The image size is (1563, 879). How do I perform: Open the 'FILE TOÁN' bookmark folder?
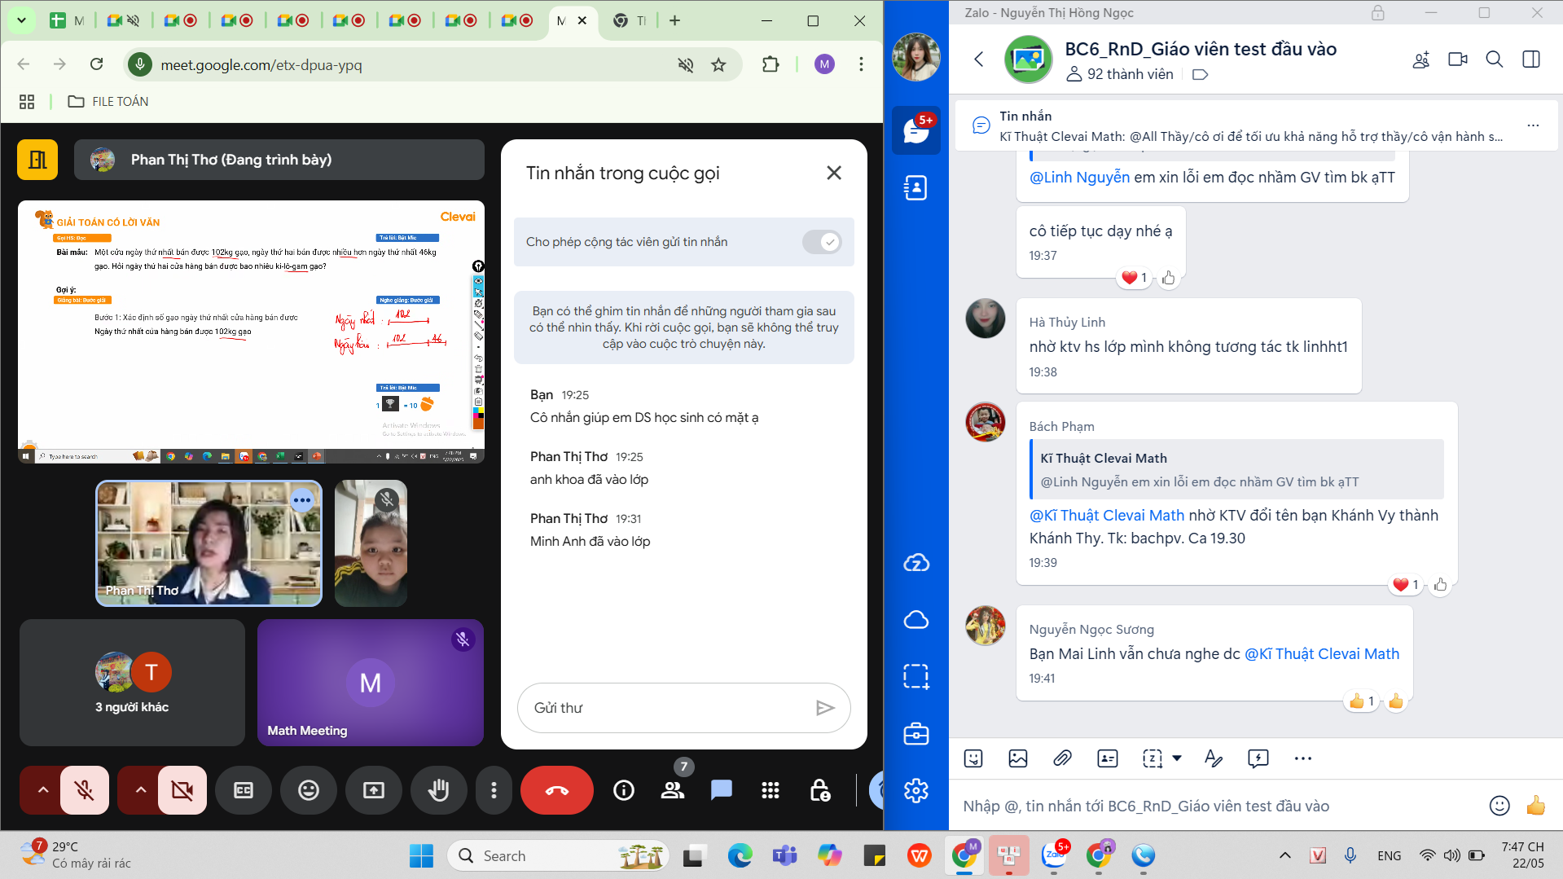tap(108, 101)
